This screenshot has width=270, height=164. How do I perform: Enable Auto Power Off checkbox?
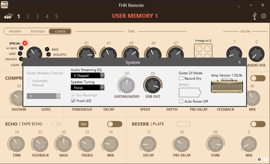tap(181, 101)
